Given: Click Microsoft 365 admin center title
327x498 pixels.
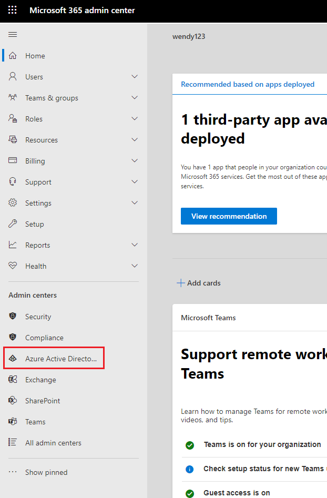Looking at the screenshot, I should coord(82,11).
